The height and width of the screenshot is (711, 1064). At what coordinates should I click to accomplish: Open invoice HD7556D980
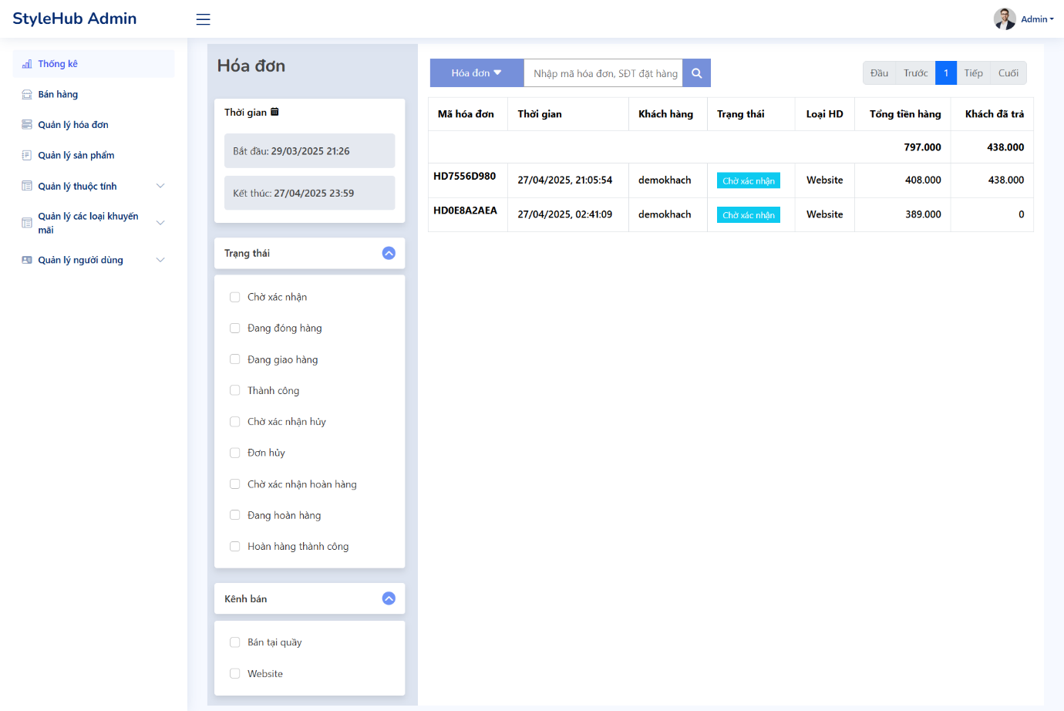coord(465,177)
